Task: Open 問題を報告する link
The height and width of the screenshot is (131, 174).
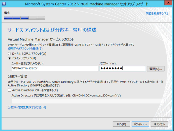Action: tap(157, 13)
